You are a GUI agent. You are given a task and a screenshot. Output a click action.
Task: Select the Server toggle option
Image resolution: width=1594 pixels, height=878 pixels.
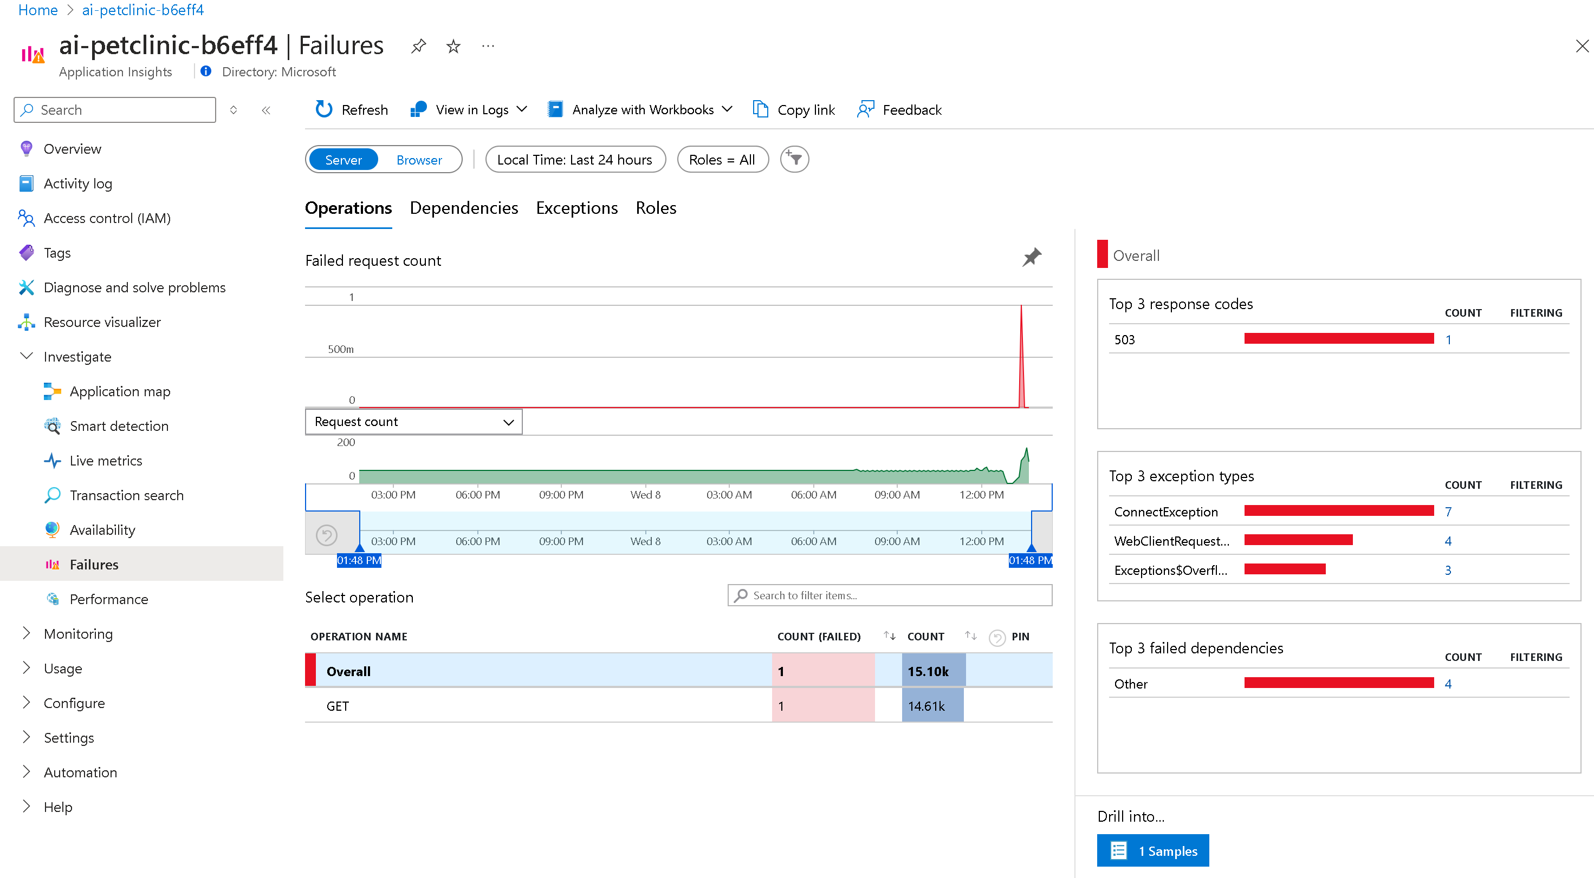344,160
